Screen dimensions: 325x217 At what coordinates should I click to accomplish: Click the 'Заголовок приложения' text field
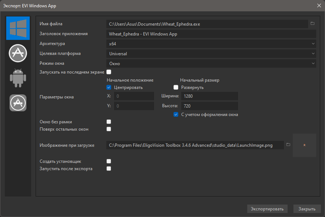[x=211, y=34]
